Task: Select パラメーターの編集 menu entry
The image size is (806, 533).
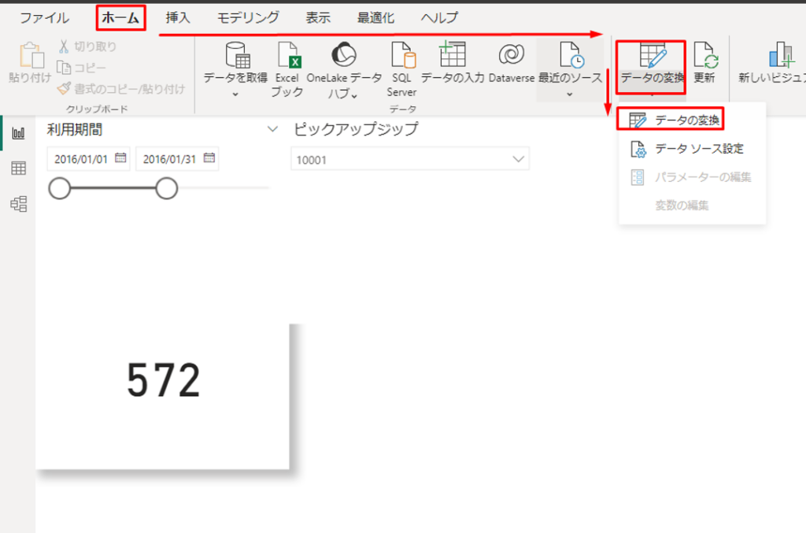Action: 692,177
